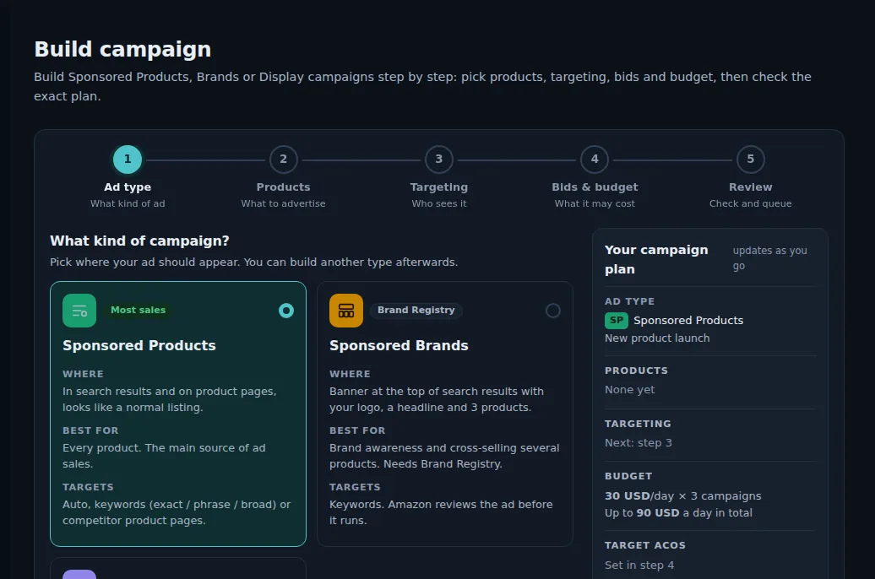This screenshot has width=875, height=579.
Task: Click 'In search results and on product pages' text
Action: [x=170, y=399]
